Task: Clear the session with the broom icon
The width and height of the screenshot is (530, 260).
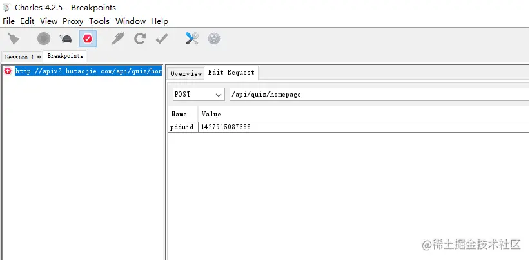Action: point(14,39)
